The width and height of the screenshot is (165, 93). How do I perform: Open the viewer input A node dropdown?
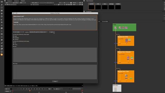(36, 3)
